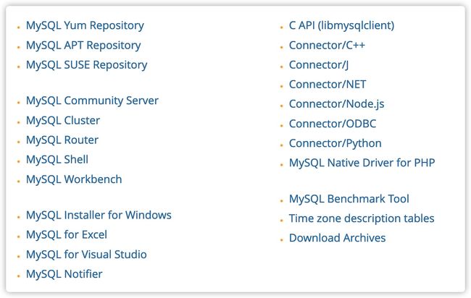The image size is (471, 298).
Task: Open MySQL Installer for Windows
Action: [99, 215]
